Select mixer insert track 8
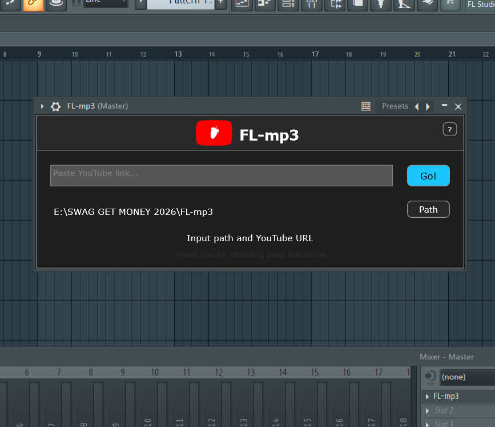 click(x=91, y=372)
